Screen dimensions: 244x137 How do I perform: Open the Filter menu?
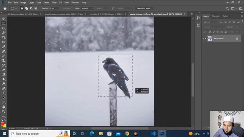pyautogui.click(x=54, y=3)
